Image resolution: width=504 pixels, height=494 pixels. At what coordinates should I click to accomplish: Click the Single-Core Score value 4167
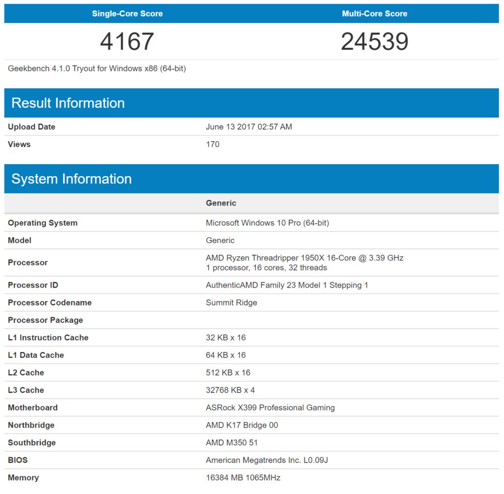127,41
